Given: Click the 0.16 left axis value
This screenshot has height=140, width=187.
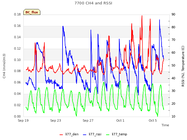Looking at the screenshot, I should [18, 26].
